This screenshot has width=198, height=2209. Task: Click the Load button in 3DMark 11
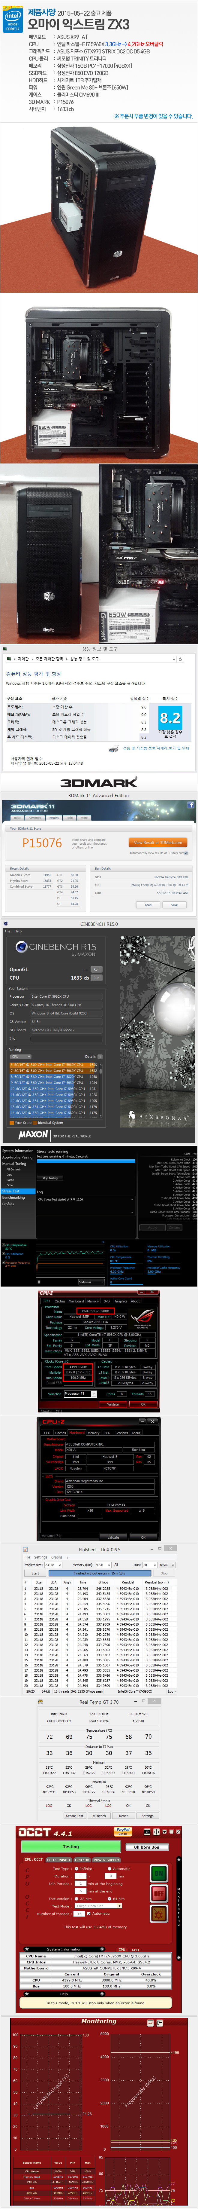148,905
